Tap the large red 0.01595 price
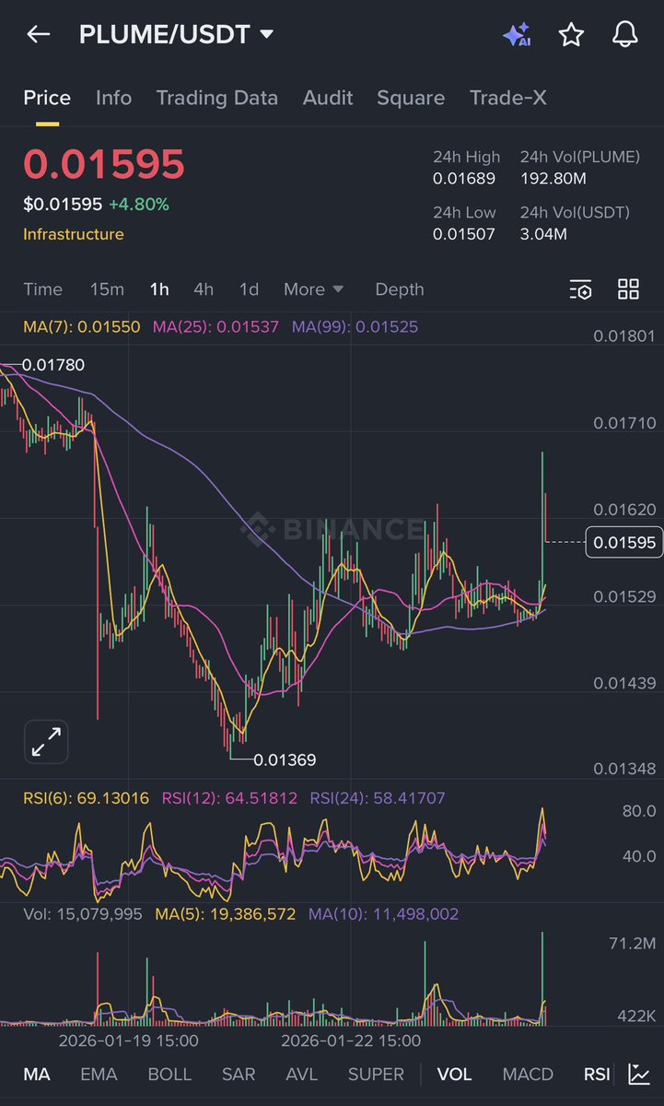The width and height of the screenshot is (664, 1106). click(x=104, y=164)
